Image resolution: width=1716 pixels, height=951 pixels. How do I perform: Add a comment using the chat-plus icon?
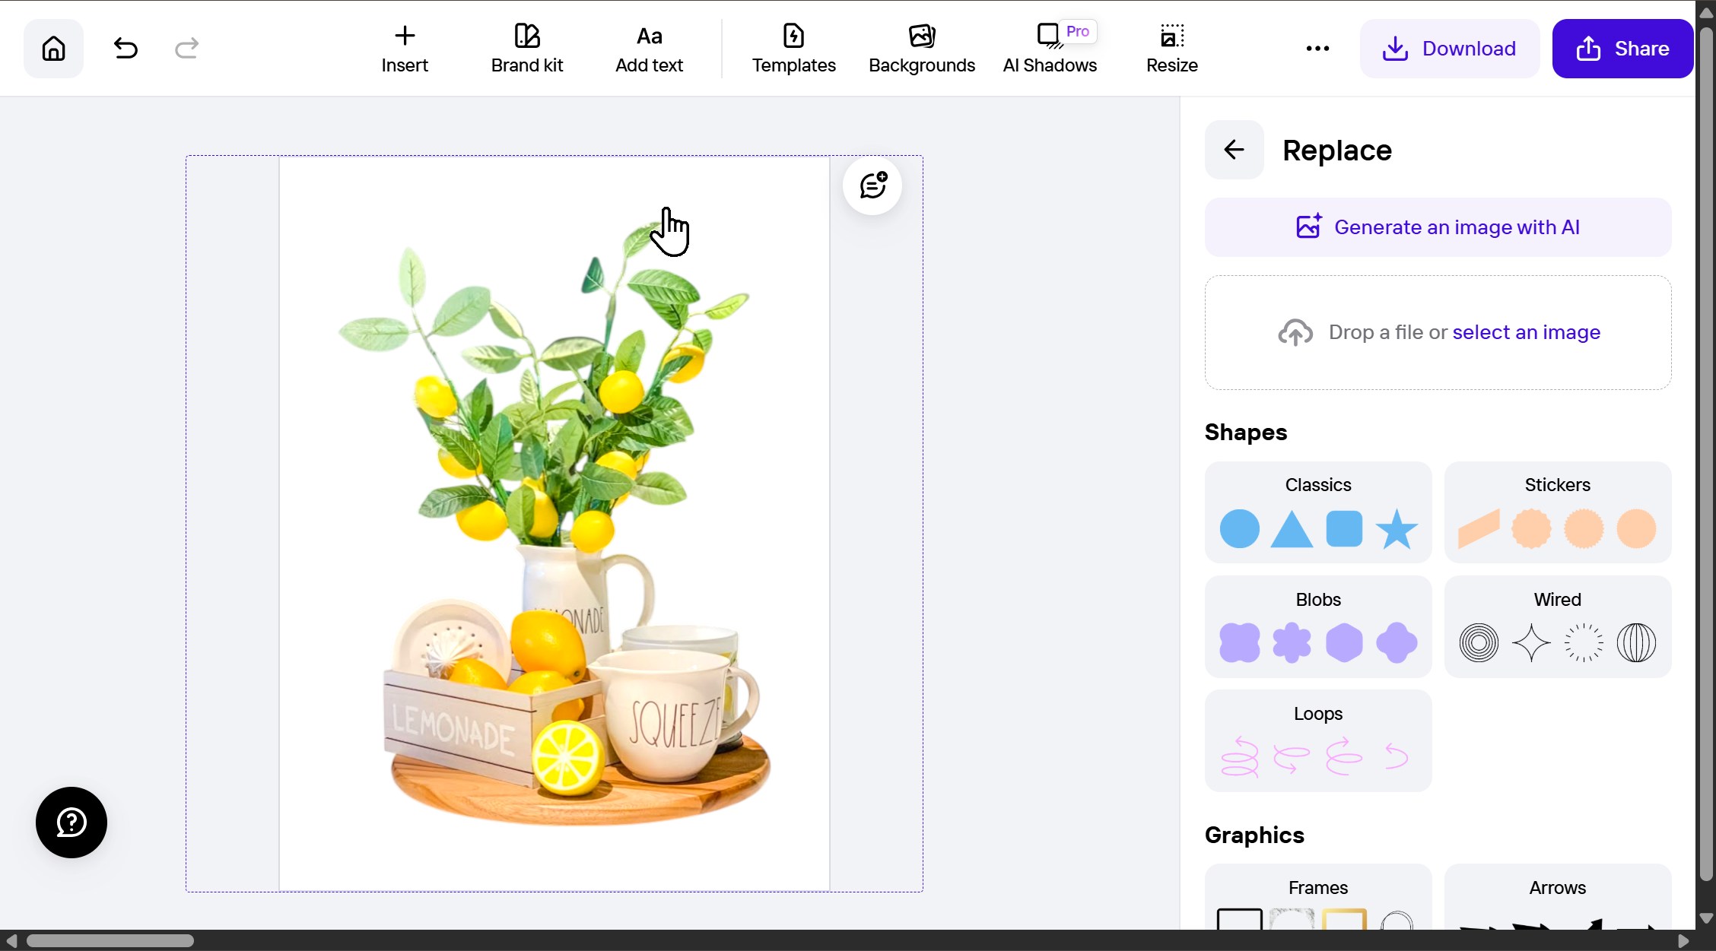pos(872,185)
